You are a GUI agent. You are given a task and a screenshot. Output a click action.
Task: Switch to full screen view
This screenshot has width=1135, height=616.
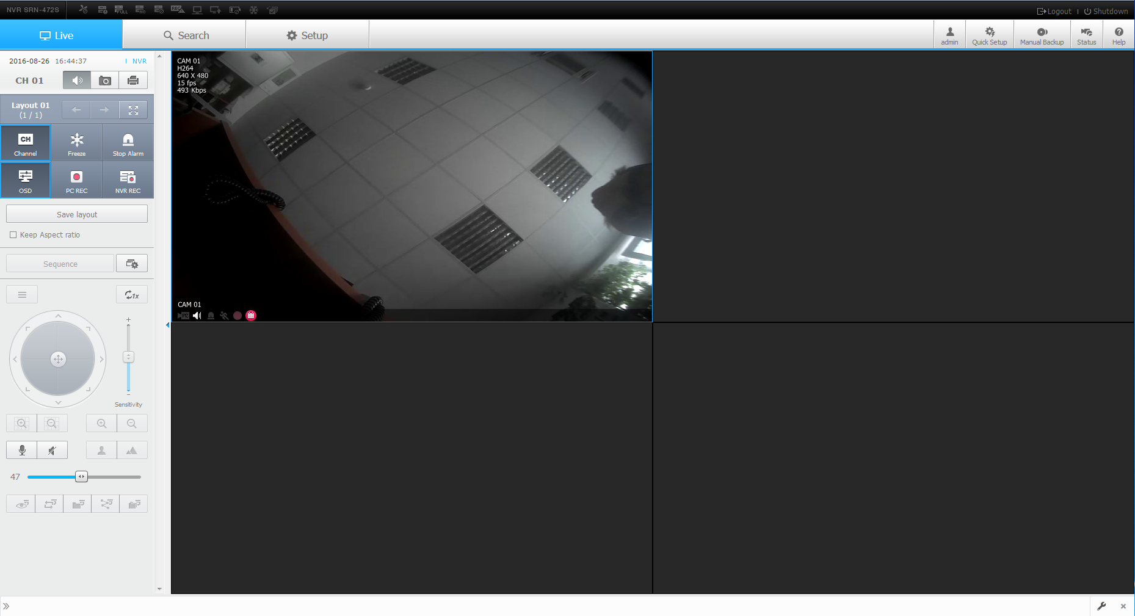(133, 110)
